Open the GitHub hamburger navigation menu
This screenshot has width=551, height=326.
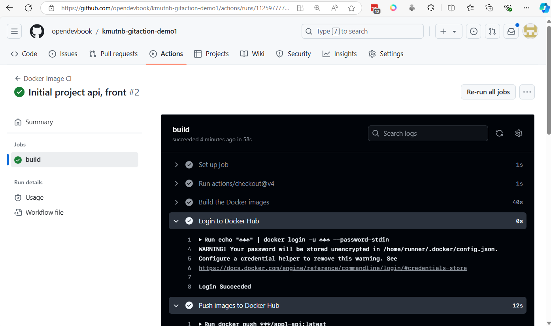coord(14,31)
